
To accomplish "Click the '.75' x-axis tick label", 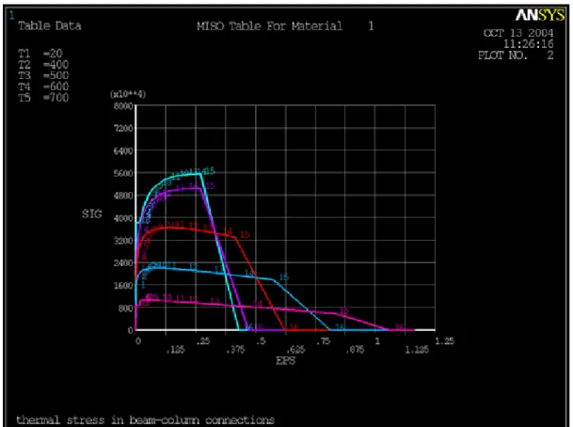I will tap(323, 341).
